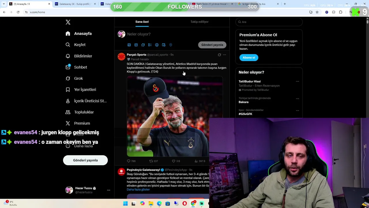The height and width of the screenshot is (208, 369).
Task: Add a GIF to the post
Action: (x=136, y=45)
